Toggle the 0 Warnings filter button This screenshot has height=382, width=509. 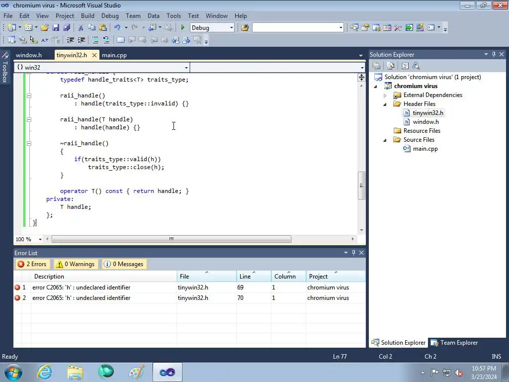(x=76, y=264)
